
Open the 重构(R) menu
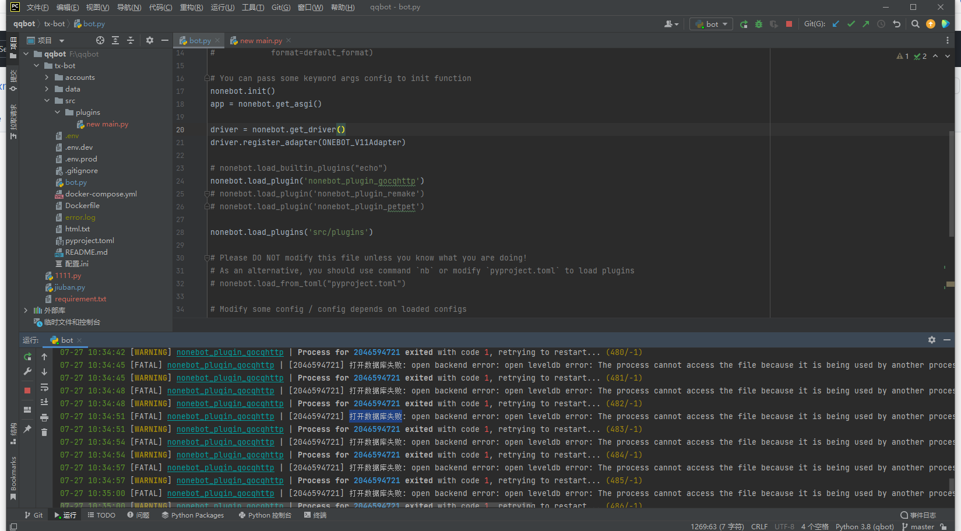click(x=191, y=8)
